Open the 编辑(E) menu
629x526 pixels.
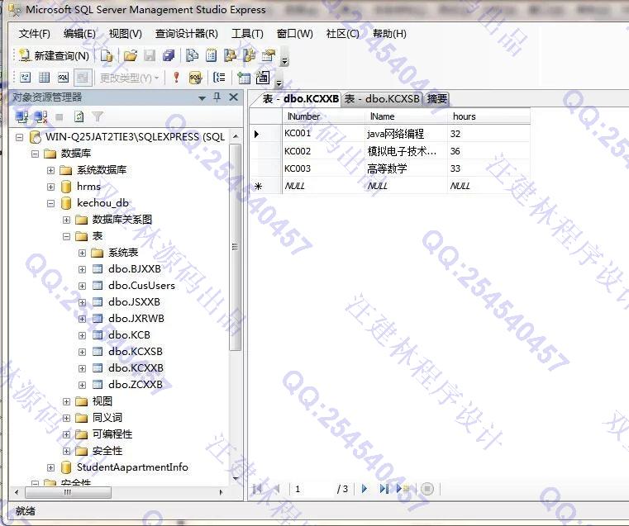(80, 34)
